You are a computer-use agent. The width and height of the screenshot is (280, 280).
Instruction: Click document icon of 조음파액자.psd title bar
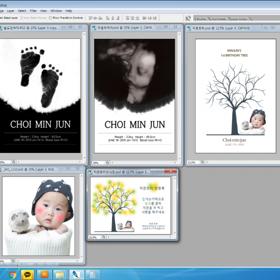pos(94,28)
